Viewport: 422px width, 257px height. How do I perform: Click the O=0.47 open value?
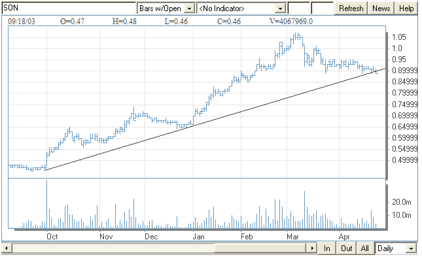click(x=72, y=22)
